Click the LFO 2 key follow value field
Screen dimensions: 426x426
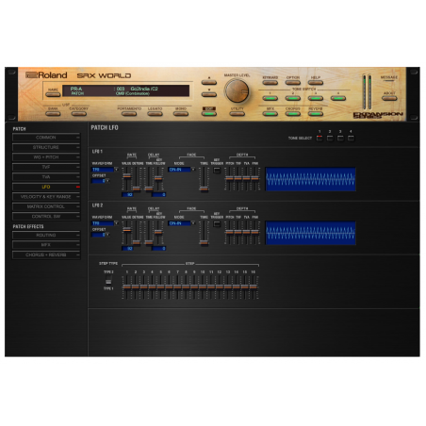[x=159, y=249]
